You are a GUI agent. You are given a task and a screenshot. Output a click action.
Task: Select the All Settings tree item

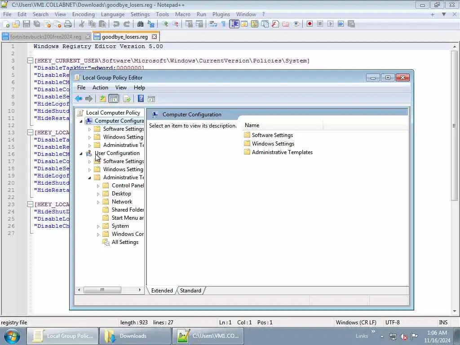click(x=125, y=242)
